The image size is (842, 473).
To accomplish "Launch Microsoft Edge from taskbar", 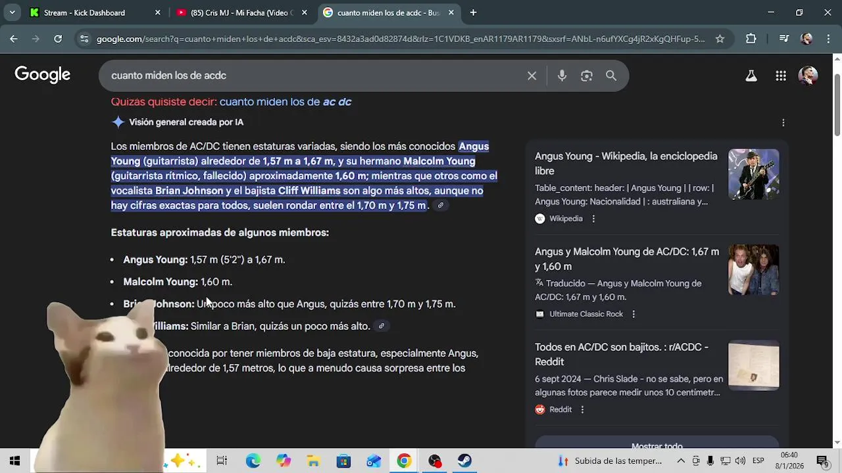I will [x=253, y=461].
